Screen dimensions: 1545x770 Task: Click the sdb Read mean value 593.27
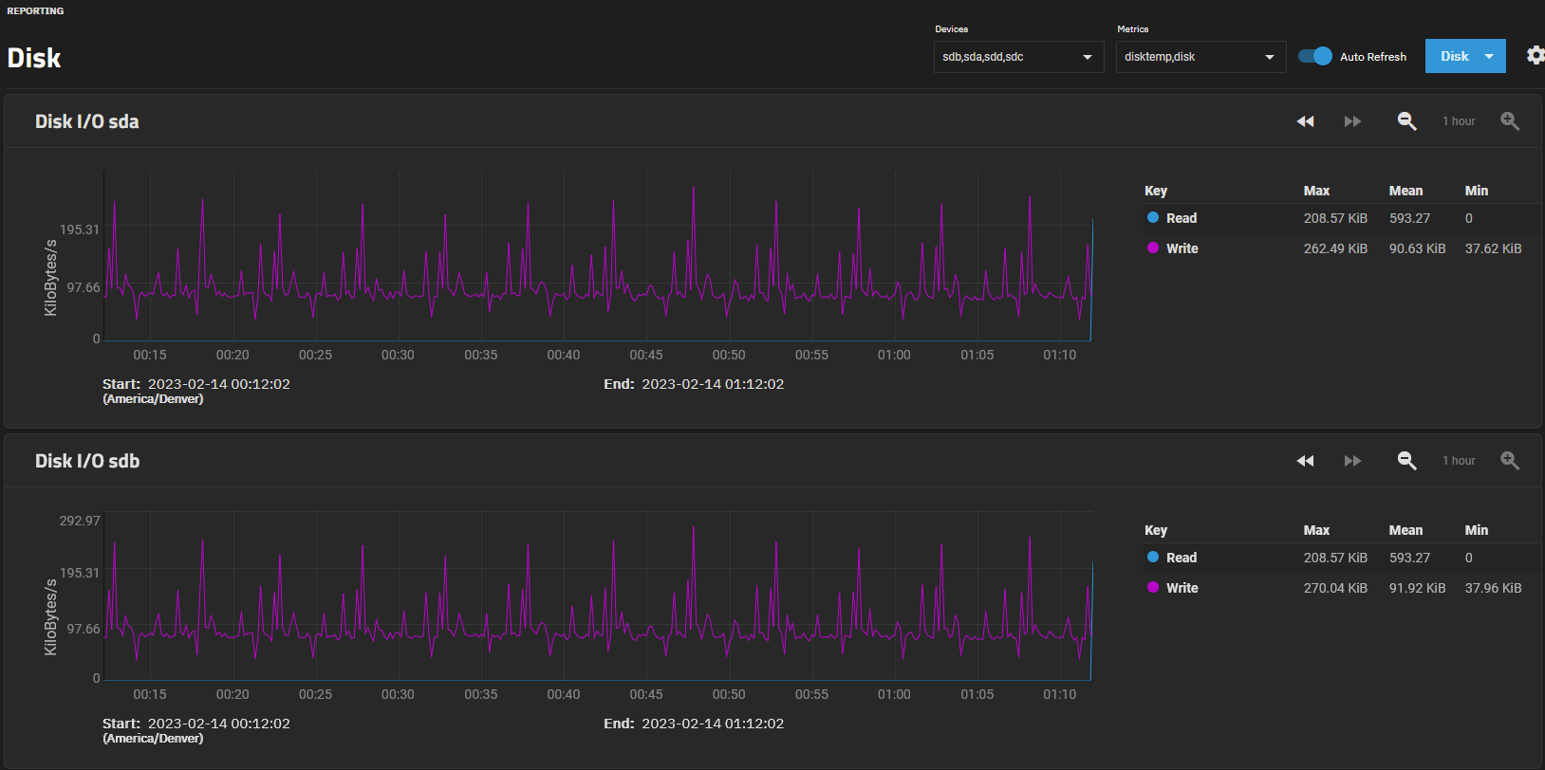coord(1409,558)
